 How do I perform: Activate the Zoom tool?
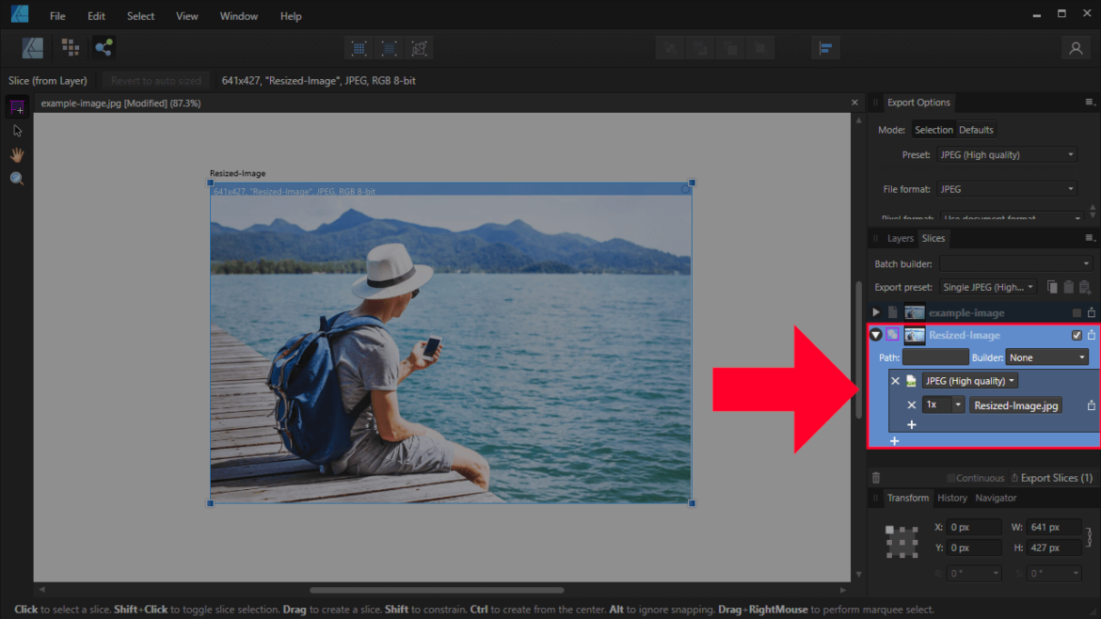coord(17,178)
